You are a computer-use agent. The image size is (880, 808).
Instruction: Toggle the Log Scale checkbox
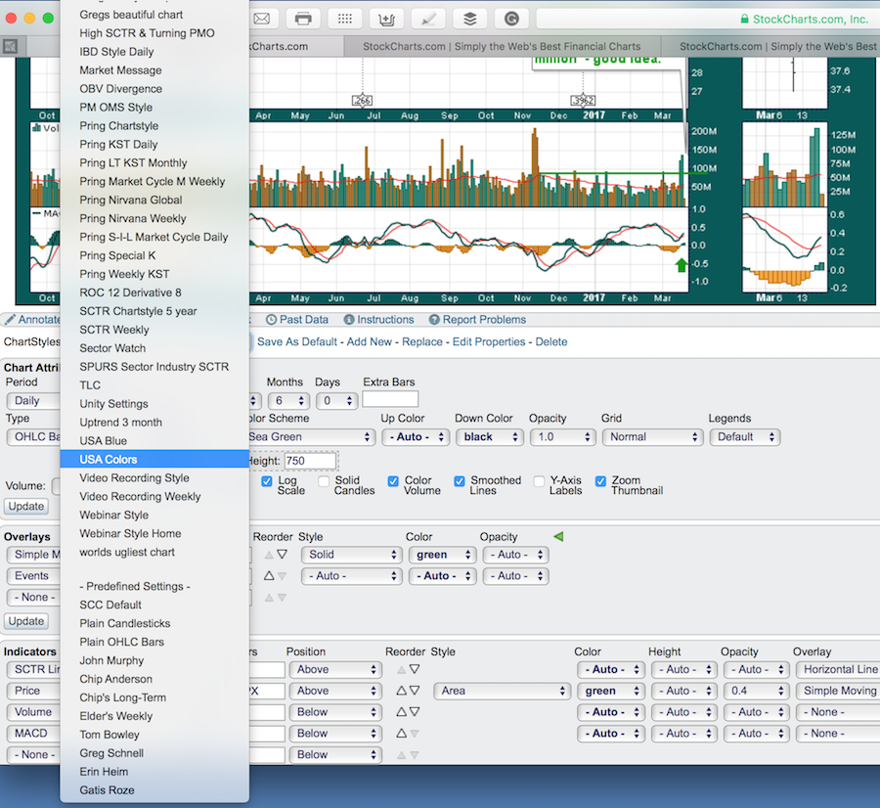pyautogui.click(x=267, y=481)
